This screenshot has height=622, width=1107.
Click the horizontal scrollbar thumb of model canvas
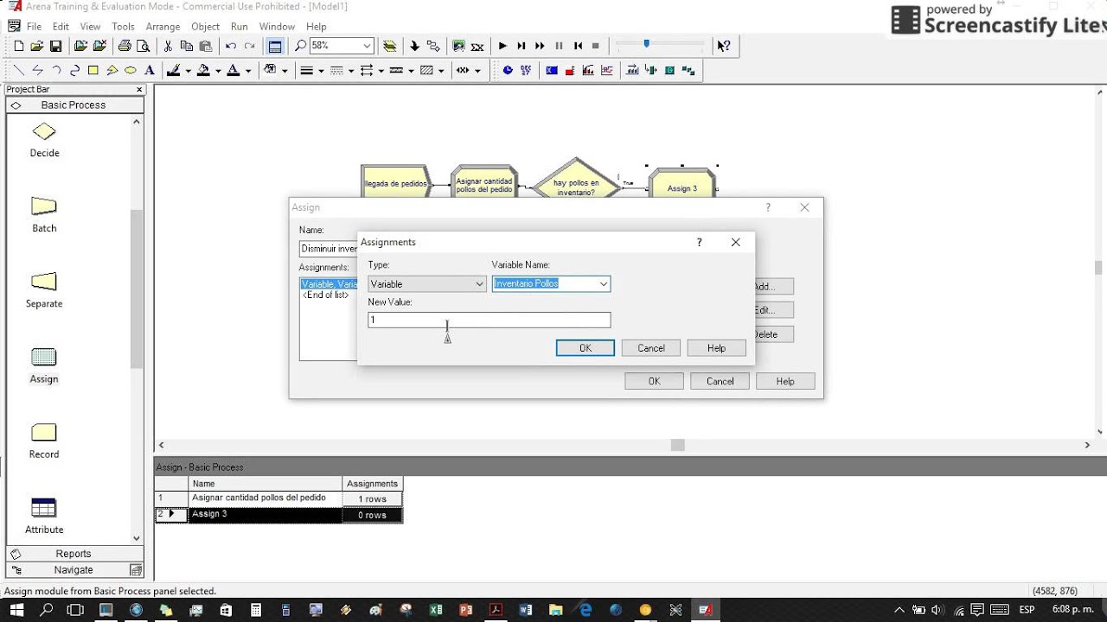coord(678,445)
